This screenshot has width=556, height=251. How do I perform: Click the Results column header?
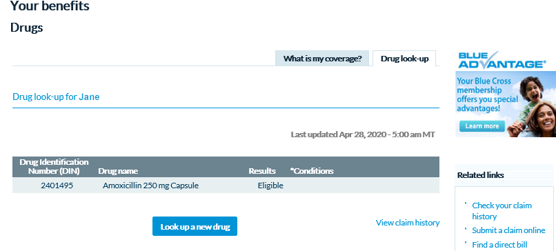262,171
